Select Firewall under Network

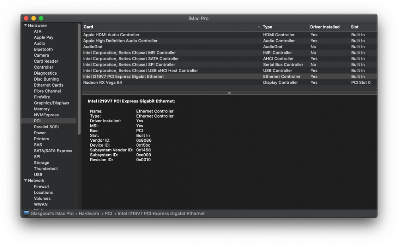click(x=41, y=187)
